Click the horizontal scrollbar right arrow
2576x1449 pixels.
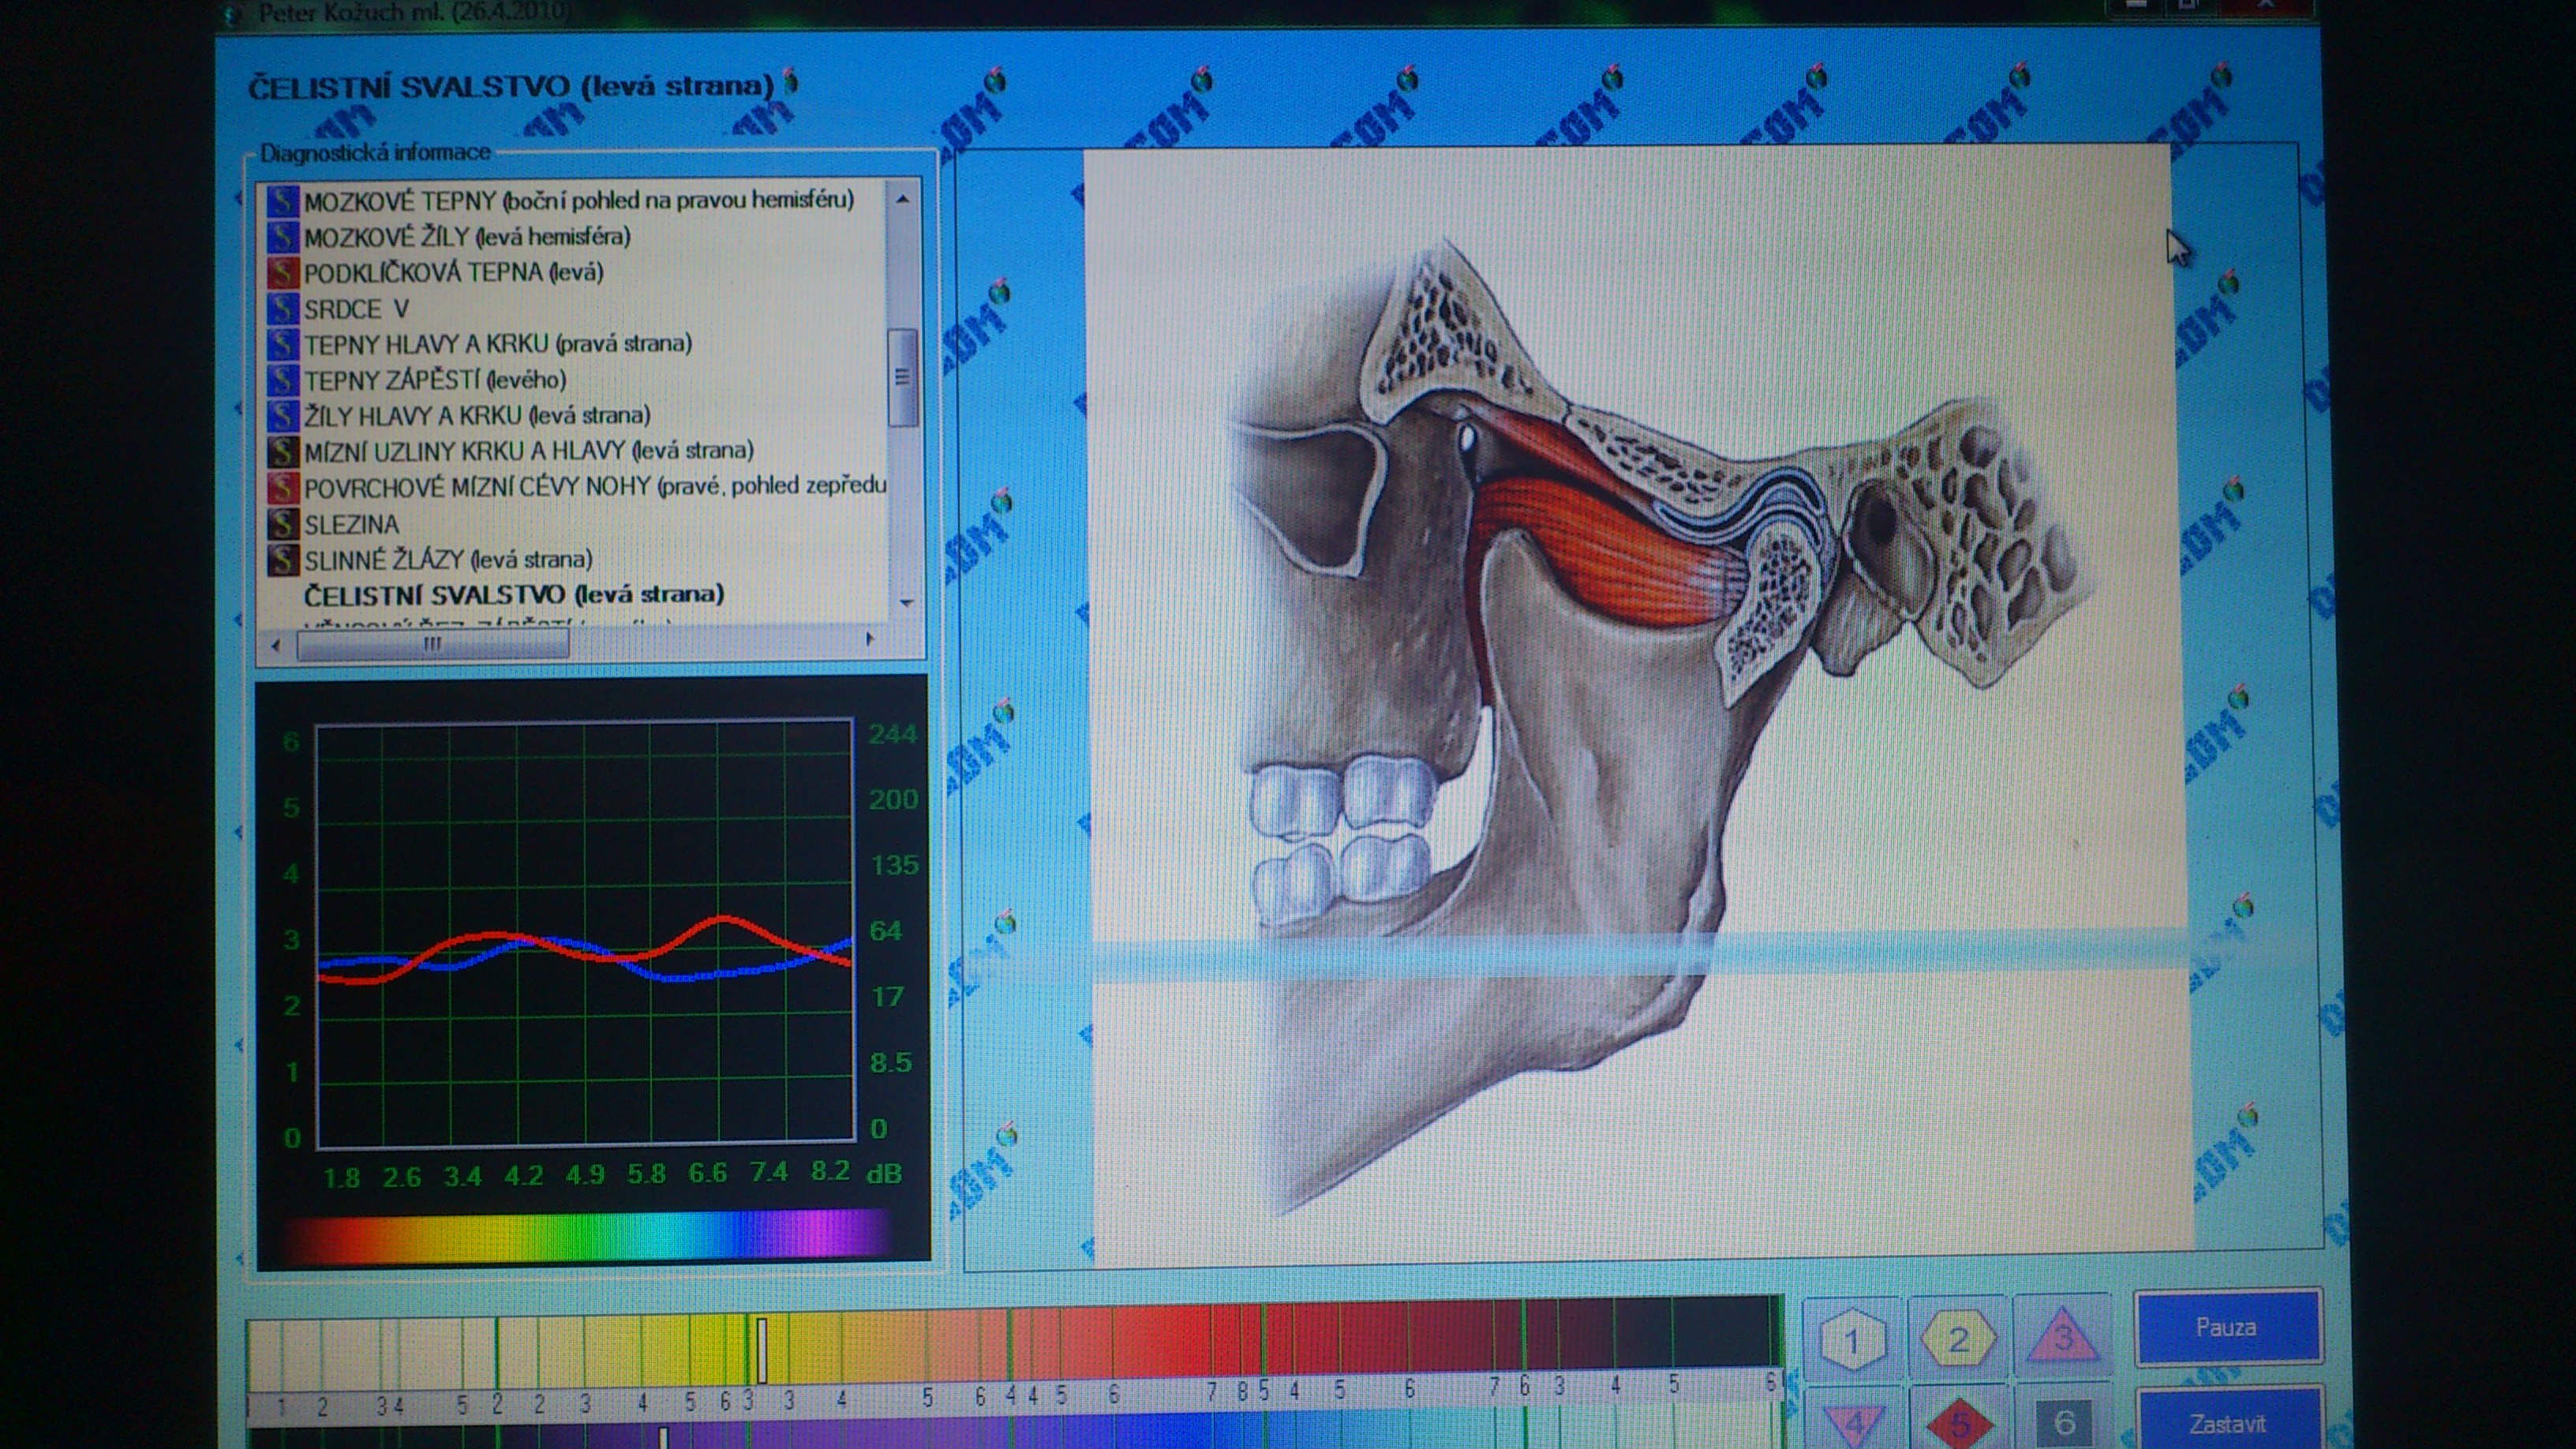coord(869,639)
